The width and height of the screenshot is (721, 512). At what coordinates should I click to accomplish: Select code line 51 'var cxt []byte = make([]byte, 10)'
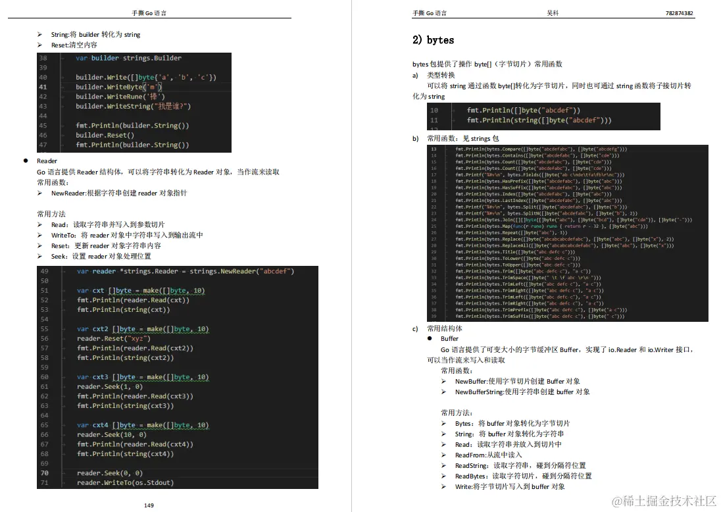141,291
